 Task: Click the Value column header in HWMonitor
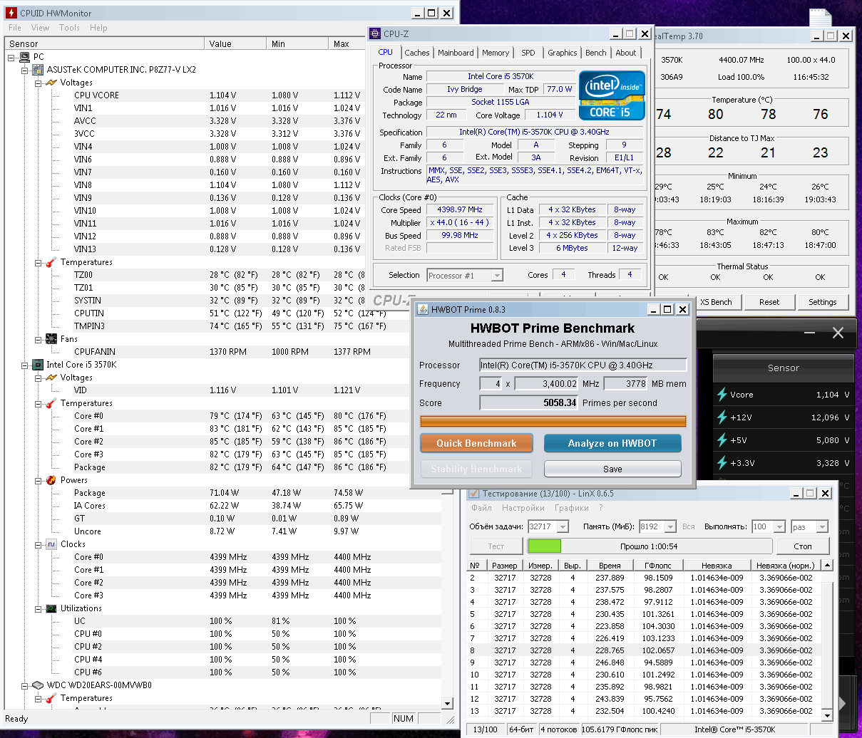click(220, 43)
